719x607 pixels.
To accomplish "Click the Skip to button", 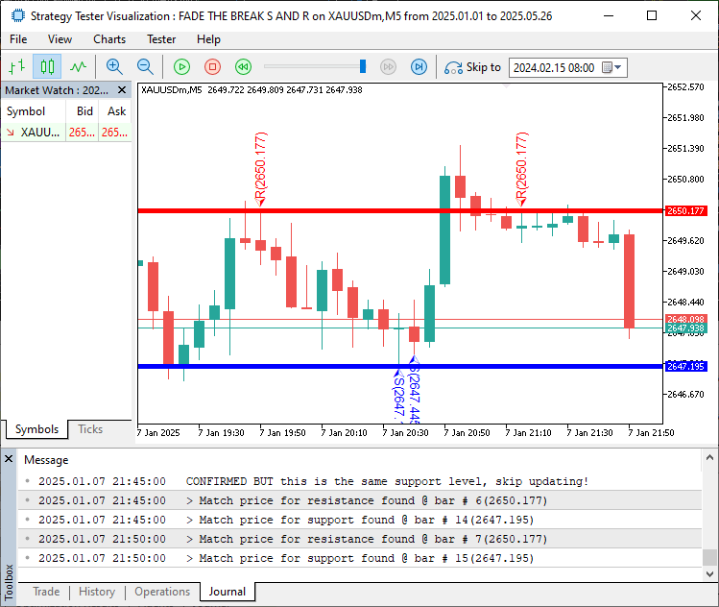I will click(472, 67).
